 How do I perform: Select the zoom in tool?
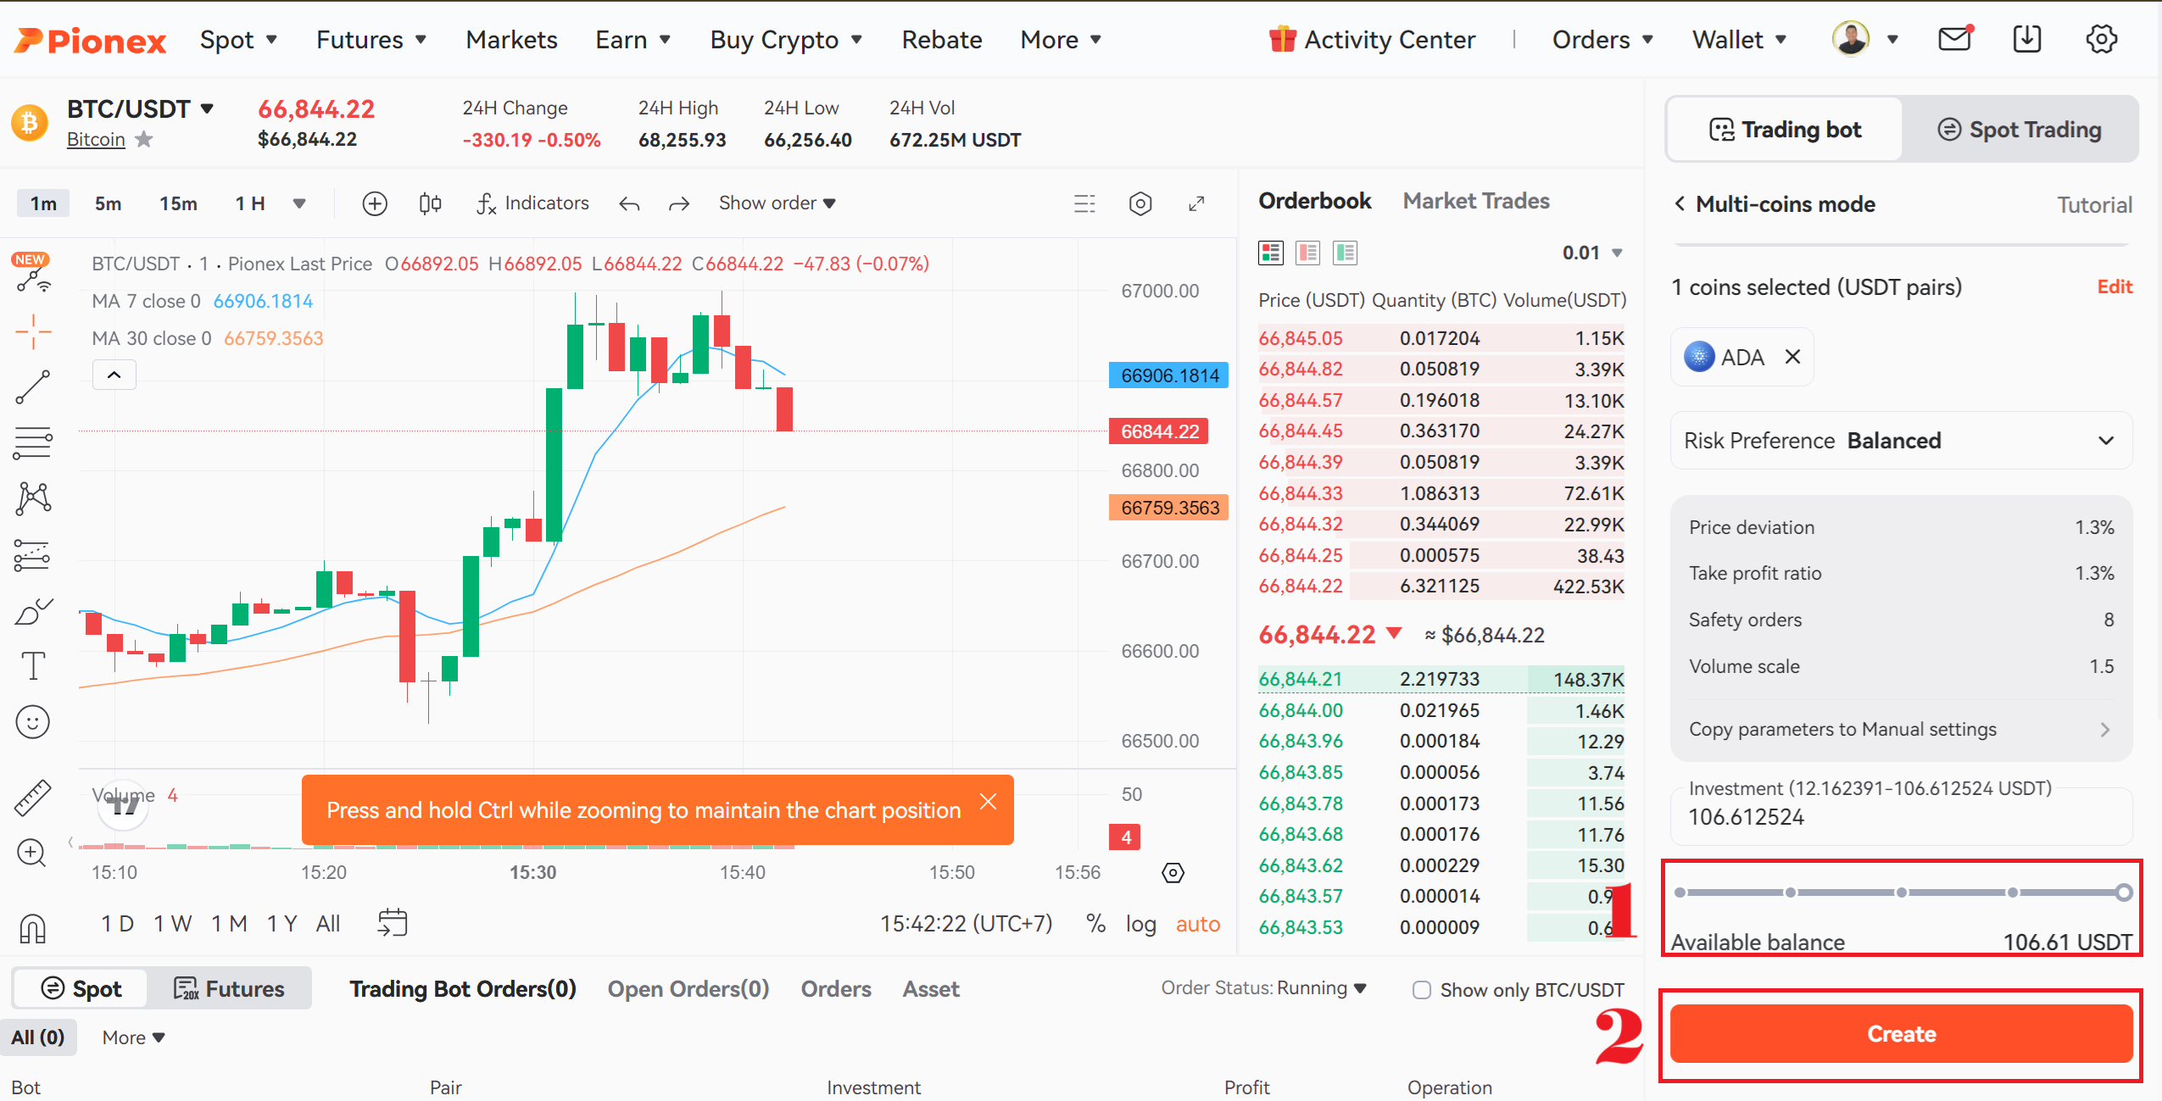tap(31, 853)
